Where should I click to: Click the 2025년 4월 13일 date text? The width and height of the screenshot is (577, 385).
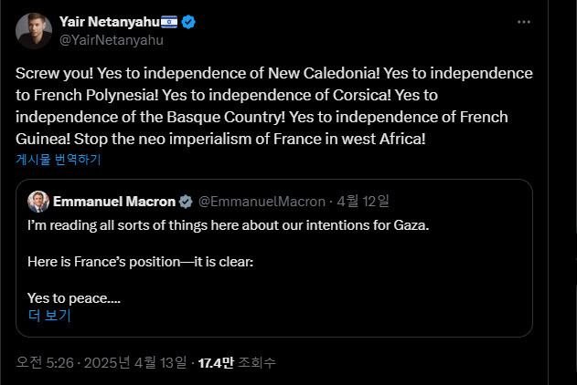(x=137, y=363)
